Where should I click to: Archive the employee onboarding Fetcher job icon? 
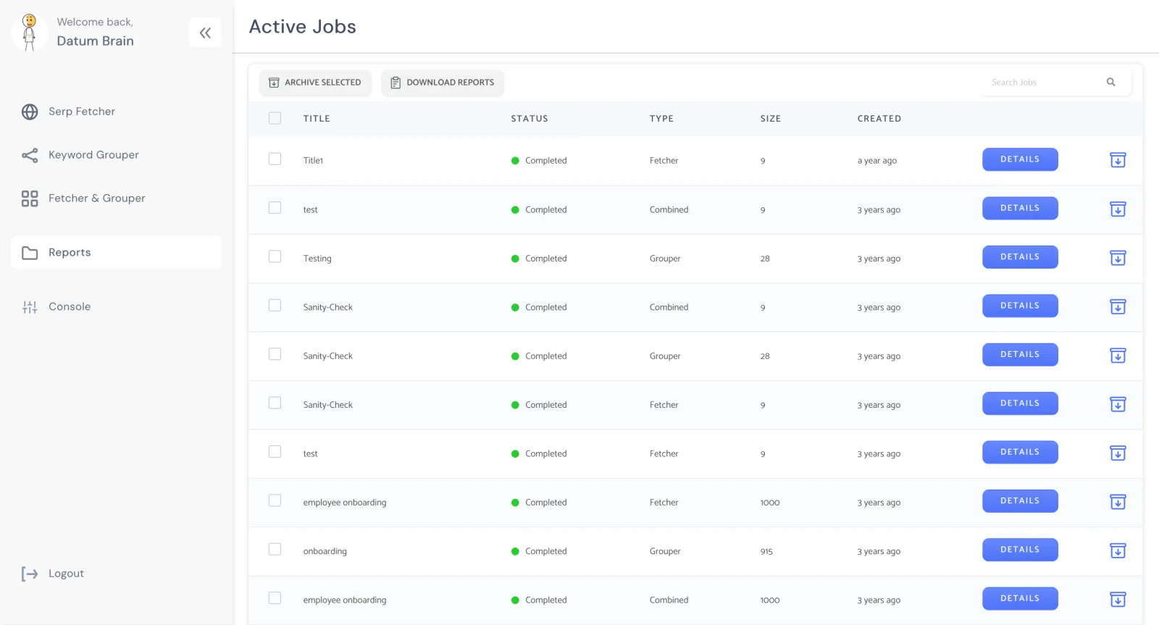[x=1118, y=502]
